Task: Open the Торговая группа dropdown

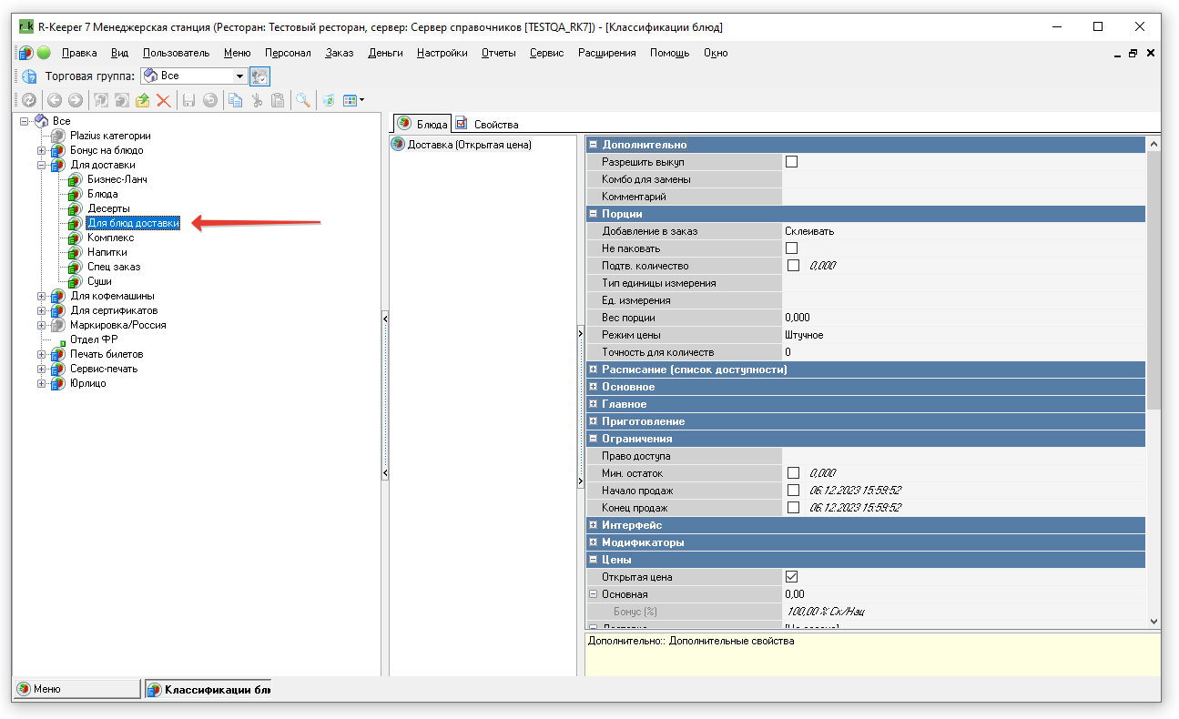Action: coord(239,76)
